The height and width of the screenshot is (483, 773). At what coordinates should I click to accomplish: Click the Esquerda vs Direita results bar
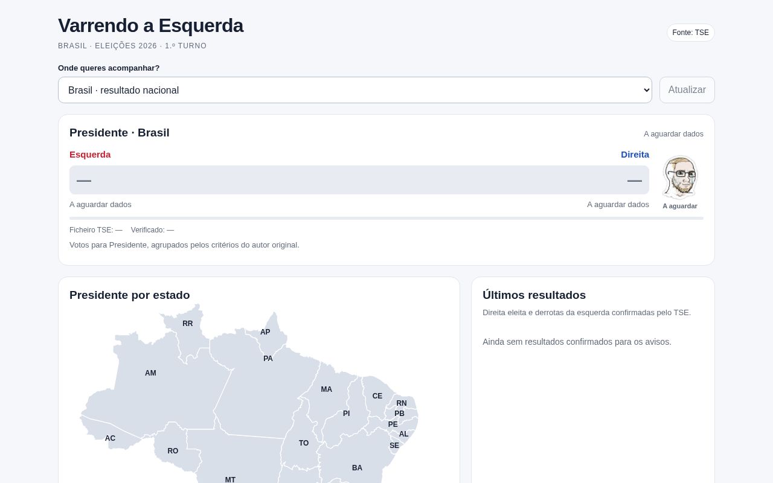[359, 180]
